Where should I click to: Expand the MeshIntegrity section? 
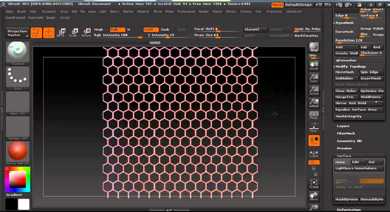(349, 116)
